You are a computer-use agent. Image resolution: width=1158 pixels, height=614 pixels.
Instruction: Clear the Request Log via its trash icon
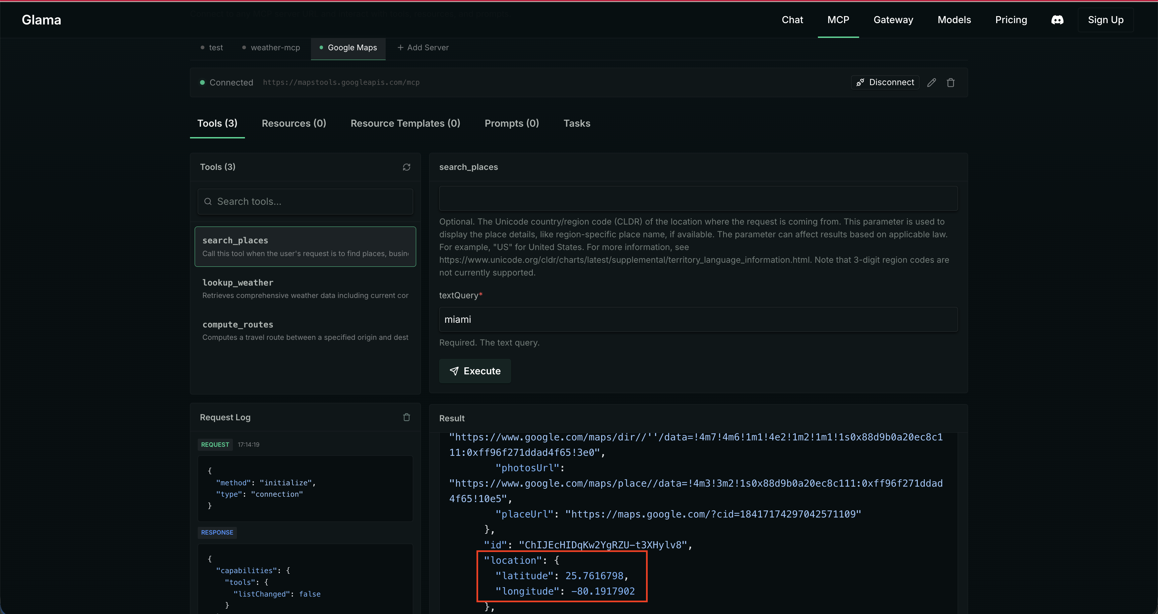pyautogui.click(x=407, y=417)
